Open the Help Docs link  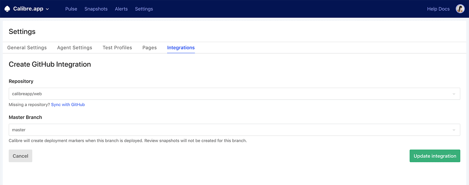tap(438, 9)
